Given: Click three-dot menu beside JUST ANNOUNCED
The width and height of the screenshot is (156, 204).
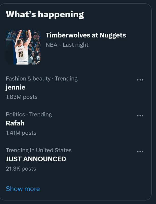Looking at the screenshot, I should tap(140, 152).
